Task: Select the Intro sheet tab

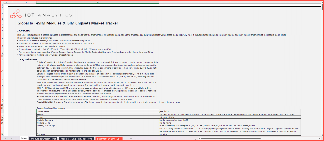Action: point(24,138)
